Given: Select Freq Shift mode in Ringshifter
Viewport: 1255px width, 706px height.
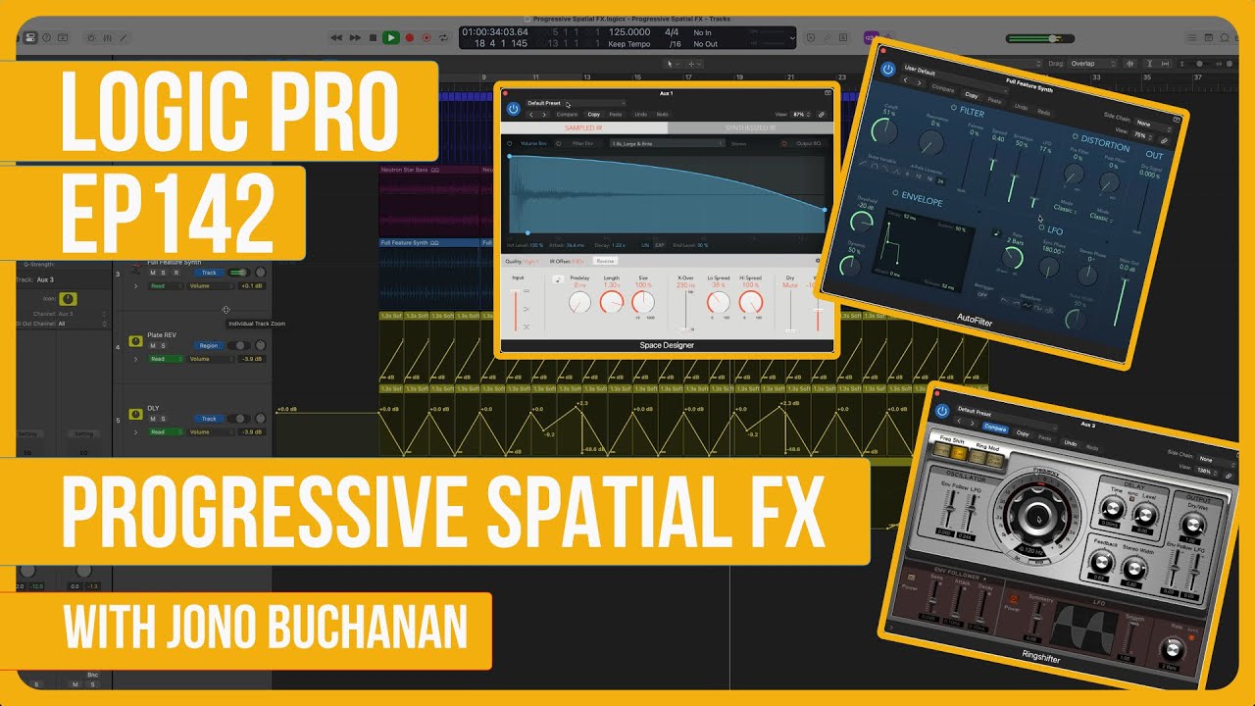Looking at the screenshot, I should point(954,441).
